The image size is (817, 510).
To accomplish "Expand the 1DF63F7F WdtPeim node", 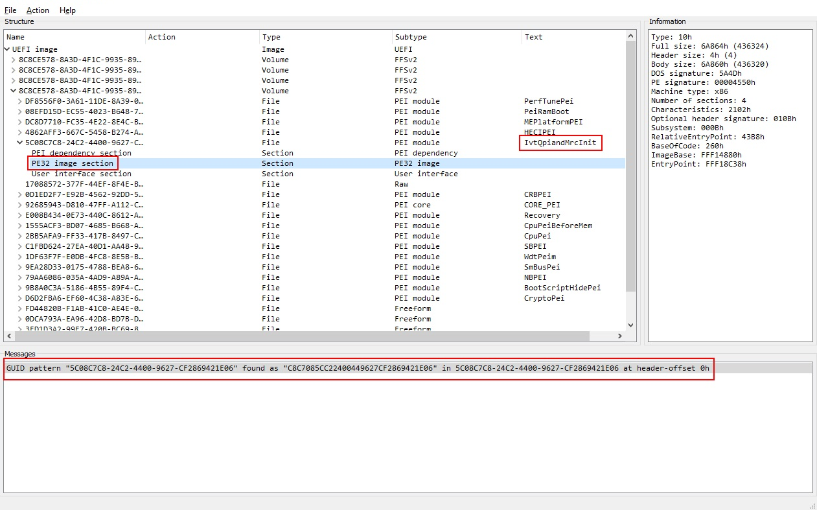I will click(x=20, y=257).
